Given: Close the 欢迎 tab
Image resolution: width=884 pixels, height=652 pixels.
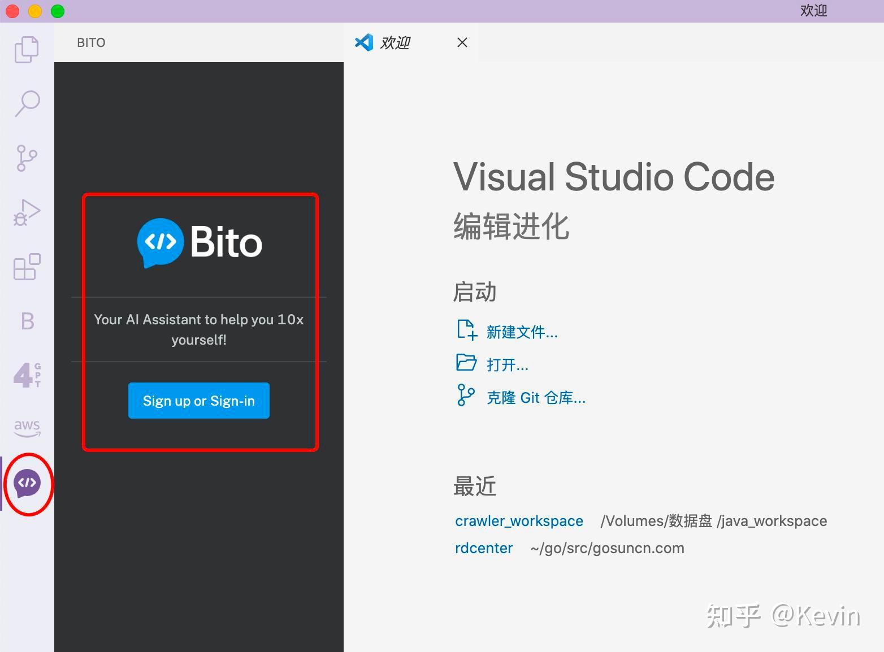Looking at the screenshot, I should (x=462, y=42).
